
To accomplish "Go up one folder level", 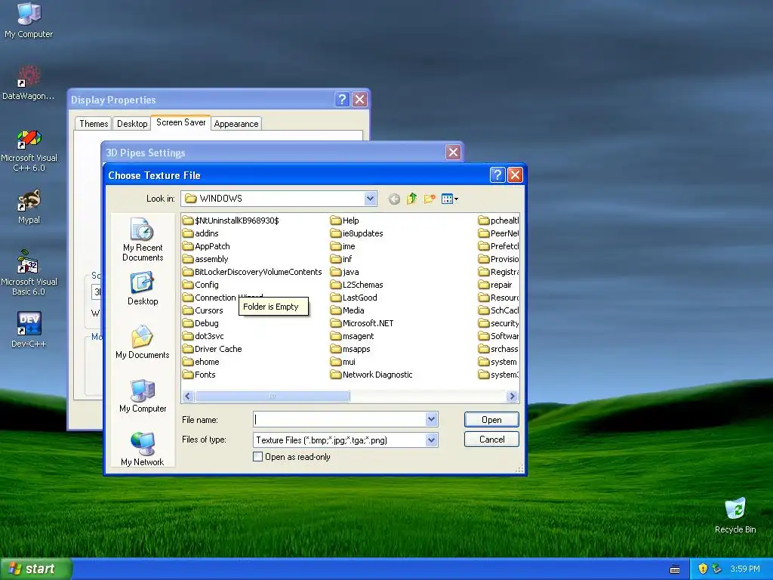I will pyautogui.click(x=411, y=199).
